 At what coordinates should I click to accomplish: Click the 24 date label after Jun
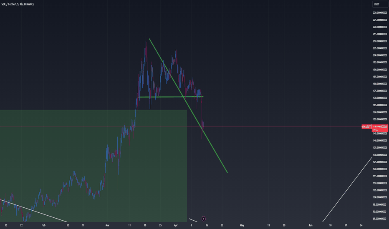(x=361, y=225)
